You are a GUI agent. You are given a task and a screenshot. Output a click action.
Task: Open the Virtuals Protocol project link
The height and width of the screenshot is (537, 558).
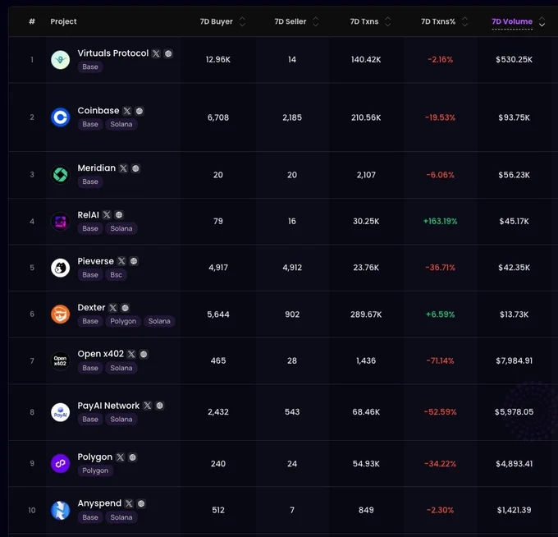tap(112, 53)
